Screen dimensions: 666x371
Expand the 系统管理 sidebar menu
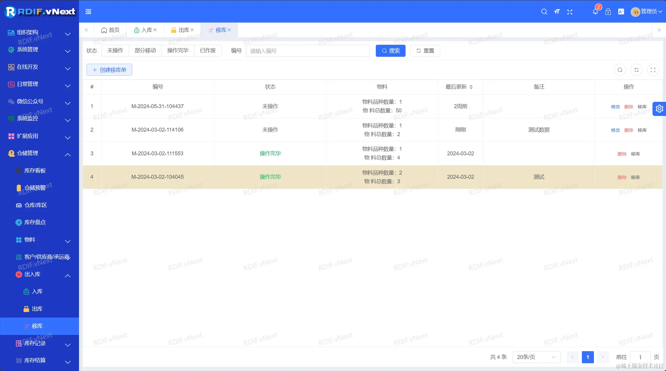(x=39, y=50)
